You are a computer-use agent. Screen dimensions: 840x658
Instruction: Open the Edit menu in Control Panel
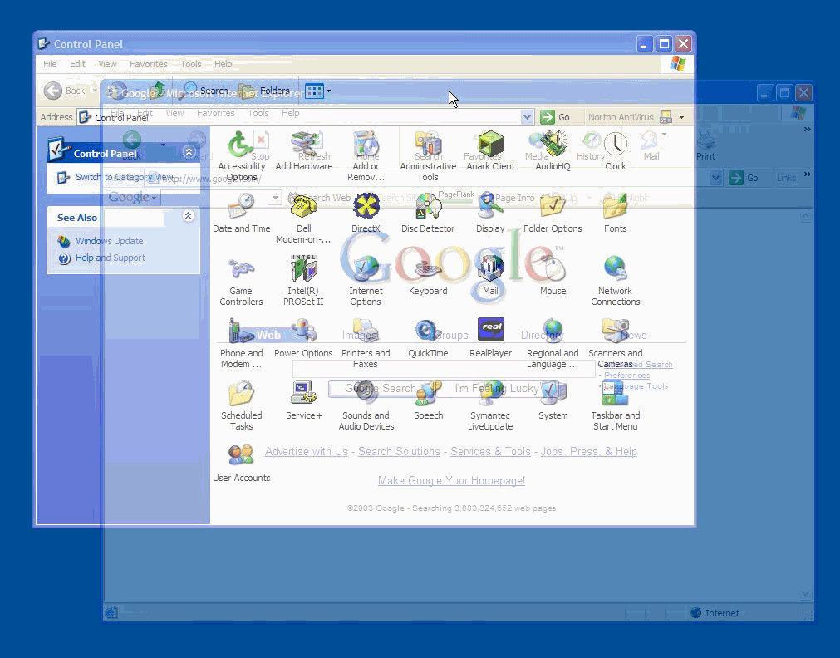(77, 64)
